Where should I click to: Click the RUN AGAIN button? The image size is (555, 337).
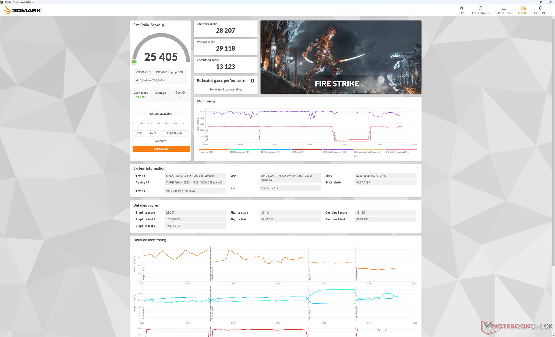coord(161,149)
